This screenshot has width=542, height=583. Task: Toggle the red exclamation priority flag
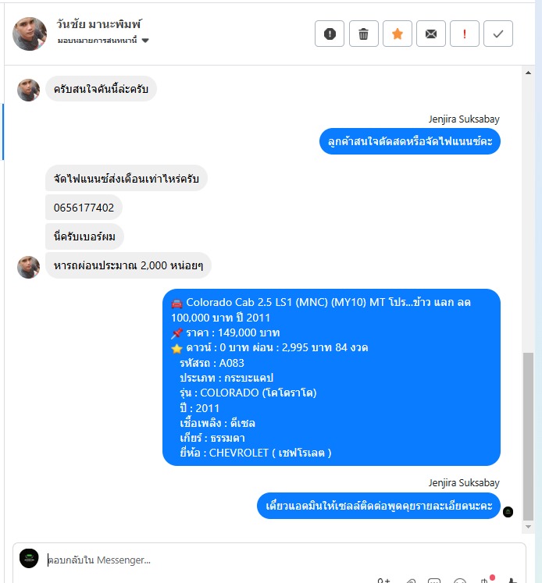click(464, 34)
